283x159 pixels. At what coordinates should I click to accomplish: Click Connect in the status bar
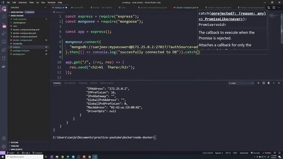[37, 153]
